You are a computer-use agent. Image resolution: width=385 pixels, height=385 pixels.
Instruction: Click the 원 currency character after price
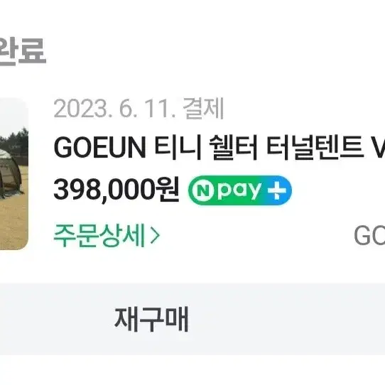(x=168, y=190)
